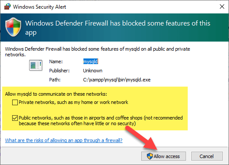Click the Cancel button

coord(207,156)
